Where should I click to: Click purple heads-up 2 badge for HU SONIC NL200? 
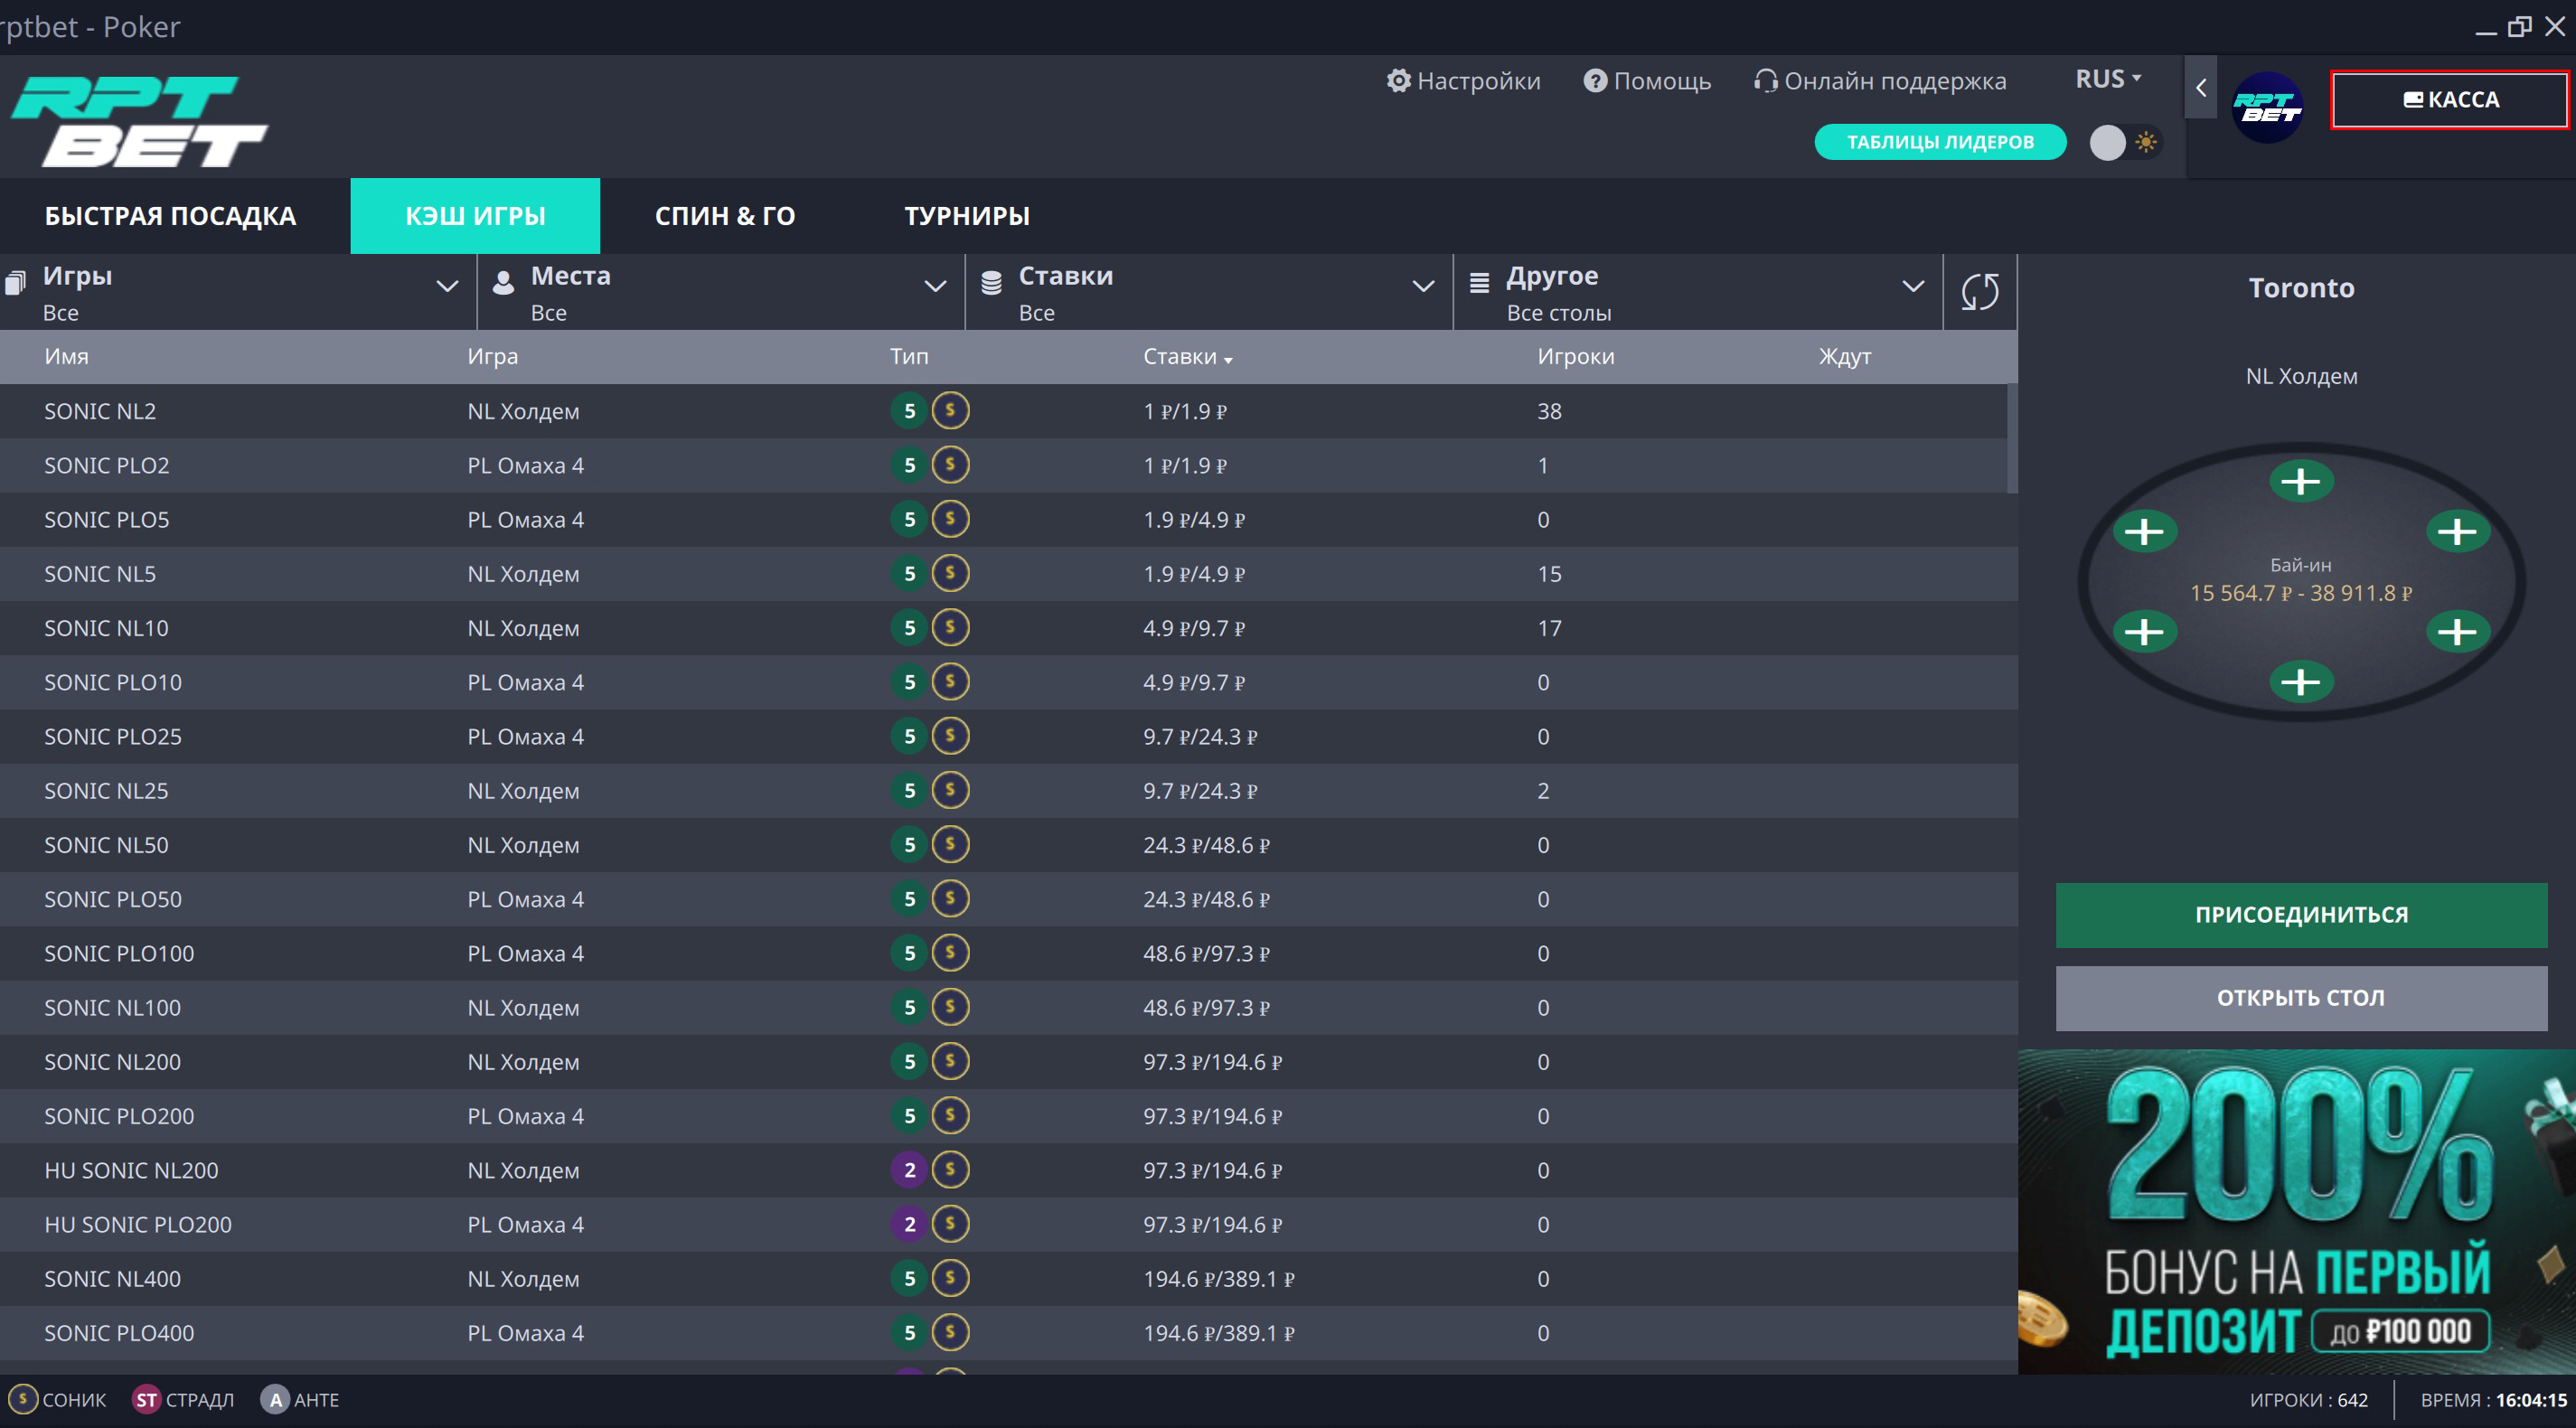[909, 1170]
